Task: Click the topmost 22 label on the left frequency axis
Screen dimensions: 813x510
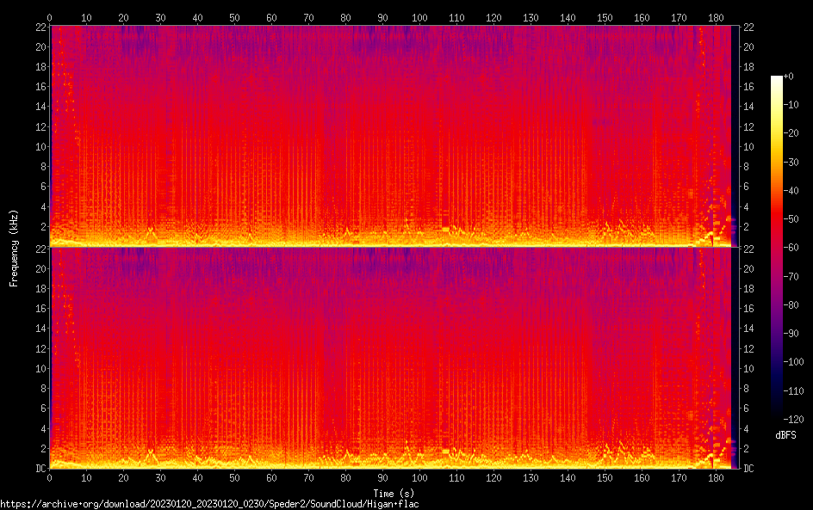Action: (x=40, y=28)
